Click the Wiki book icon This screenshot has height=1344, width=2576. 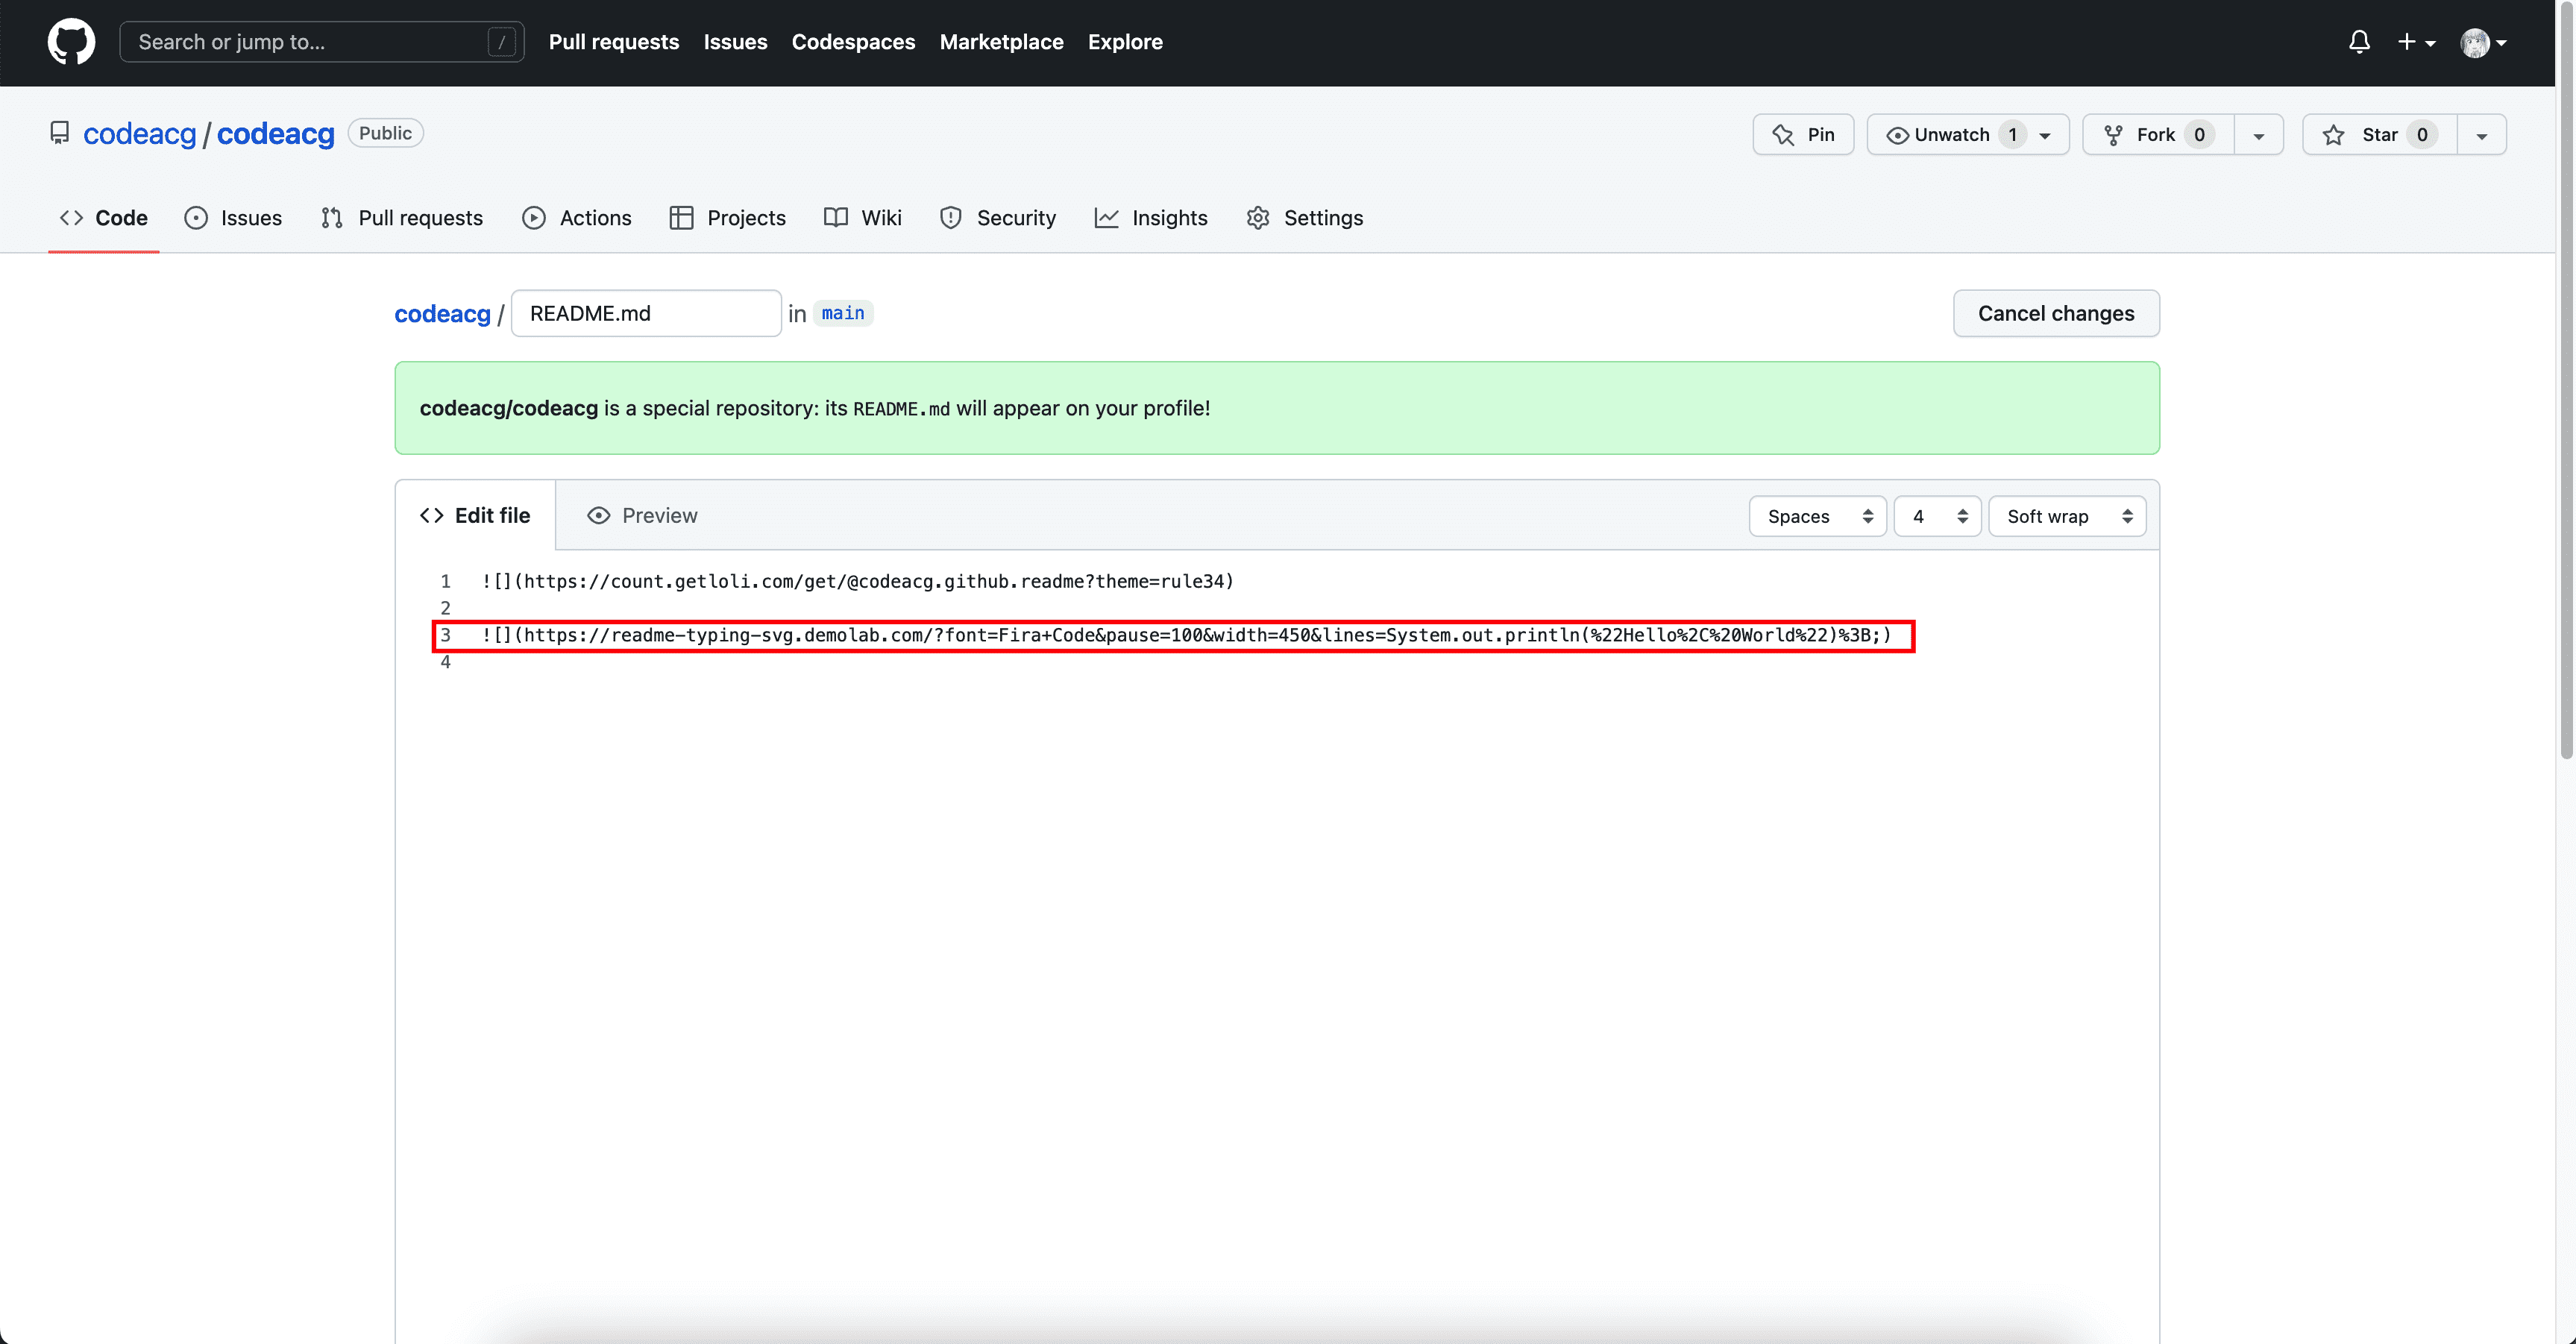[835, 217]
